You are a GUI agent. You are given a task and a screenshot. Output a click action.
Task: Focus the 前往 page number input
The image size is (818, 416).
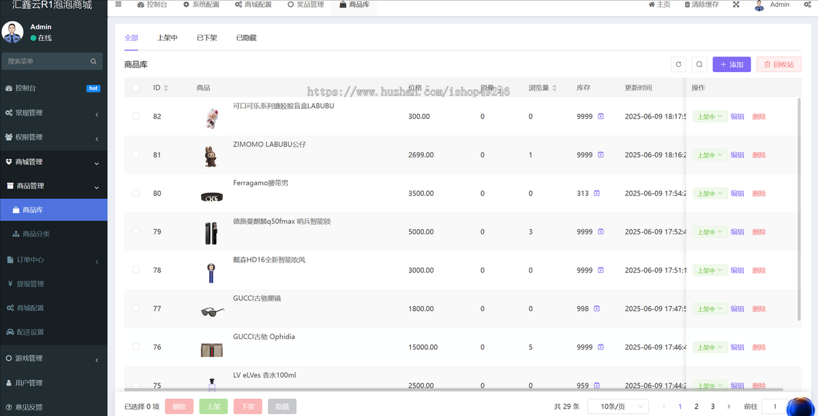coord(774,406)
